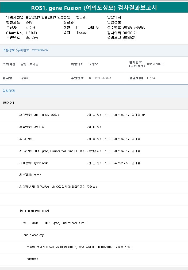Viewport: 188px width, 270px height.
Task: Click the 임상정보 및 요구사항 line
Action: [57, 187]
